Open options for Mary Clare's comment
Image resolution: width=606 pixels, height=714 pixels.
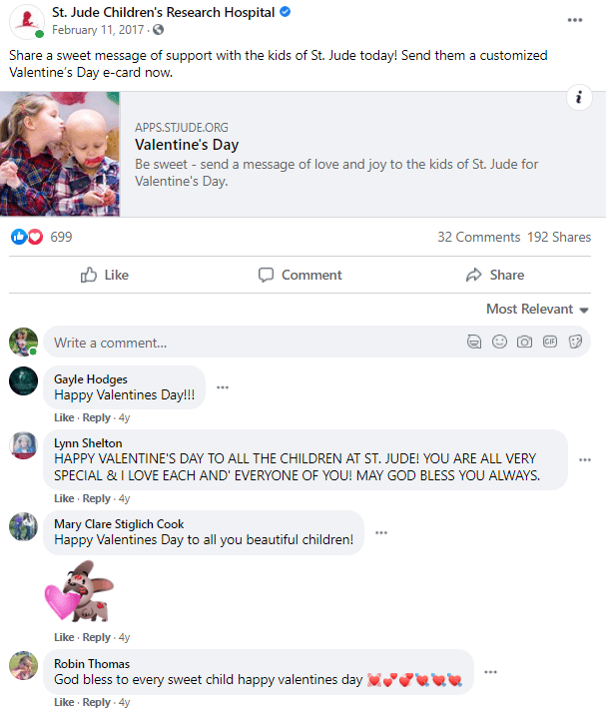[381, 533]
